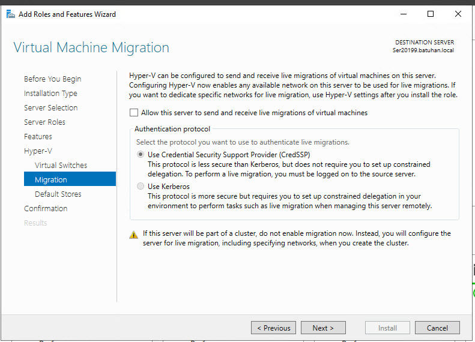475x342 pixels.
Task: Open the Features step
Action: [x=38, y=137]
